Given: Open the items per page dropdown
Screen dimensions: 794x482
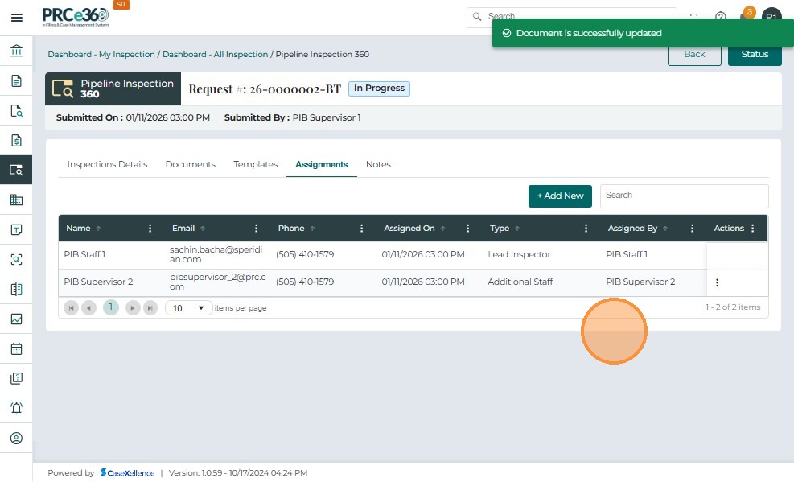Looking at the screenshot, I should (x=188, y=308).
